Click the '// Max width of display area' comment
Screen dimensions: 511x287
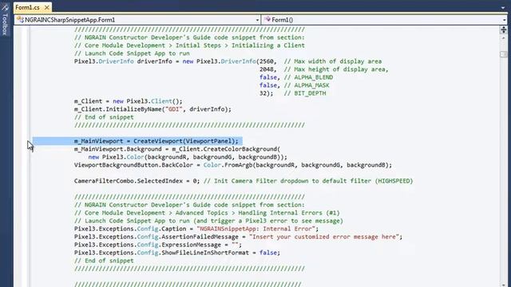pos(333,61)
